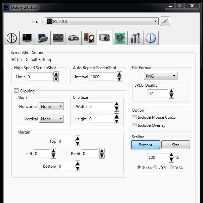Increase the Right margin value
The height and width of the screenshot is (203, 203).
click(x=102, y=151)
